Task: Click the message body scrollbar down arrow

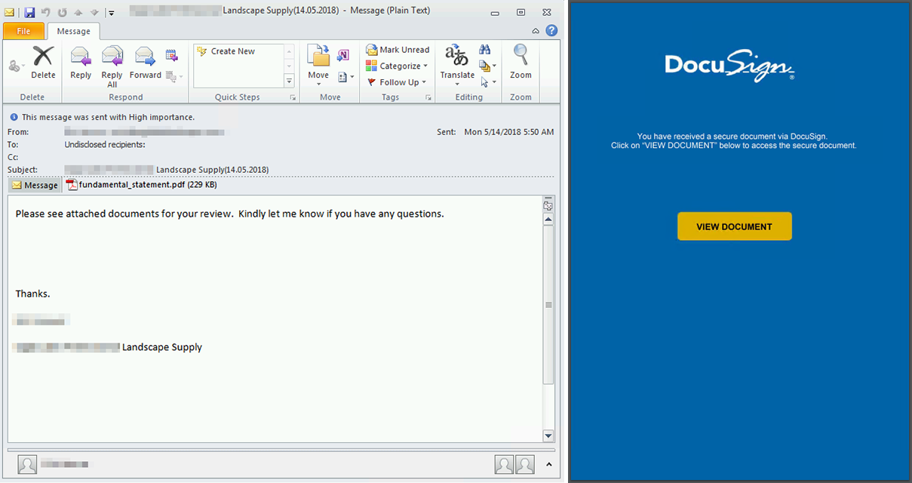Action: 548,435
